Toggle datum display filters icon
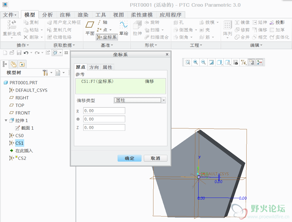 point(244,62)
